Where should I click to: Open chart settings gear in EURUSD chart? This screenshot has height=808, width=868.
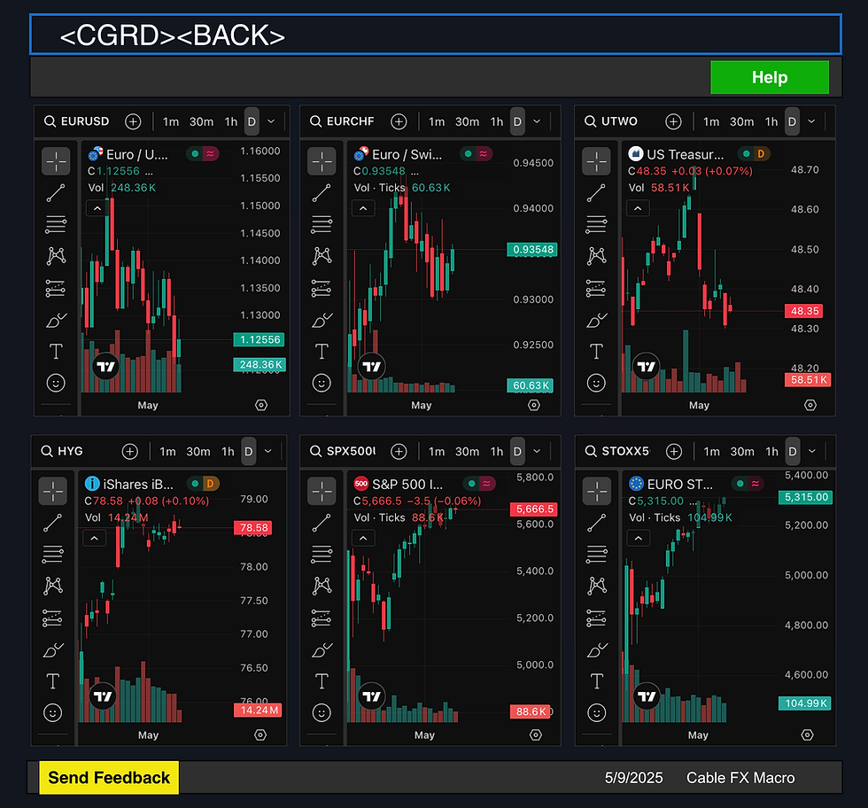click(x=261, y=406)
